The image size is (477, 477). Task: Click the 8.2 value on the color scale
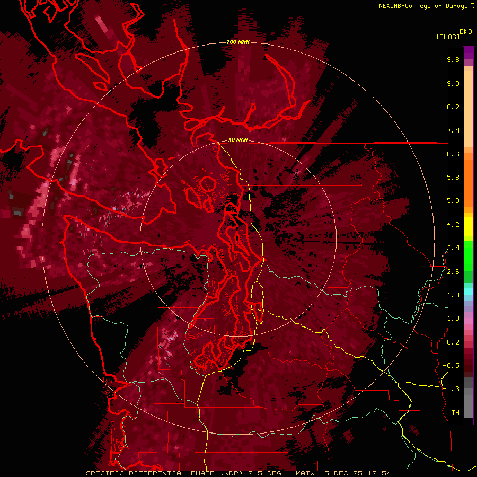[x=453, y=107]
